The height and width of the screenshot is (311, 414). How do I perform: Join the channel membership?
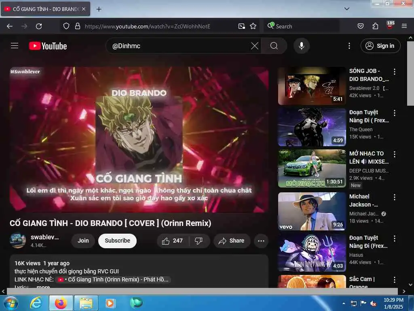click(83, 241)
